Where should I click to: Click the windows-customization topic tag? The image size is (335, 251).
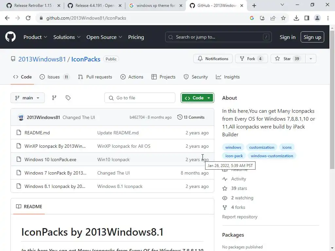[272, 156]
